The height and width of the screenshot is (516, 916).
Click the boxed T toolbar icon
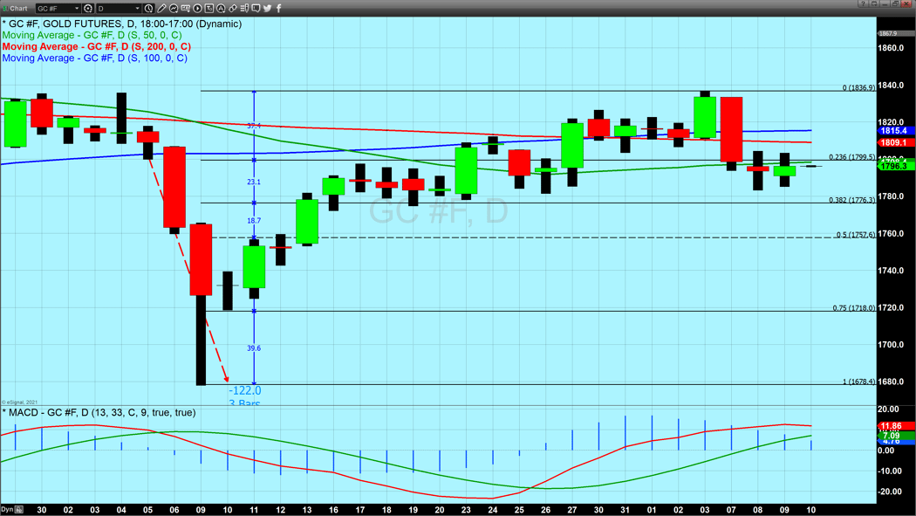point(209,8)
